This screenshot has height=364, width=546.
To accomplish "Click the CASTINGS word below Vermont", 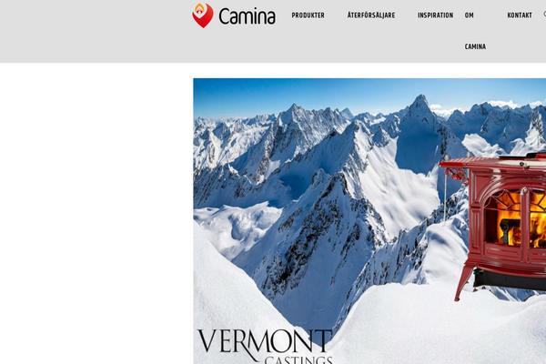I will point(298,359).
